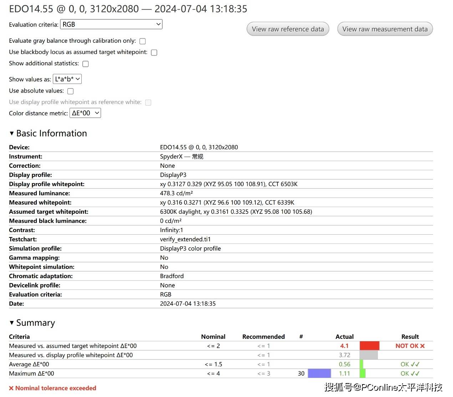Viewport: 453px width, 397px height.
Task: Check blackbody locus as target whitepoint
Action: 154,52
